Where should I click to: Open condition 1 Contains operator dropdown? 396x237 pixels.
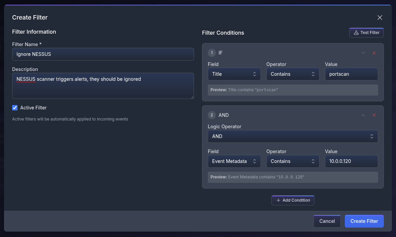point(293,74)
